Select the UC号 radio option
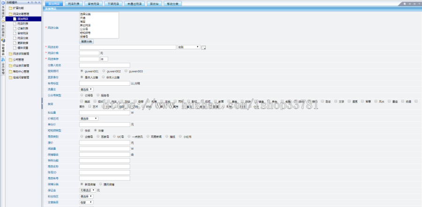This screenshot has width=422, height=207. click(x=114, y=137)
